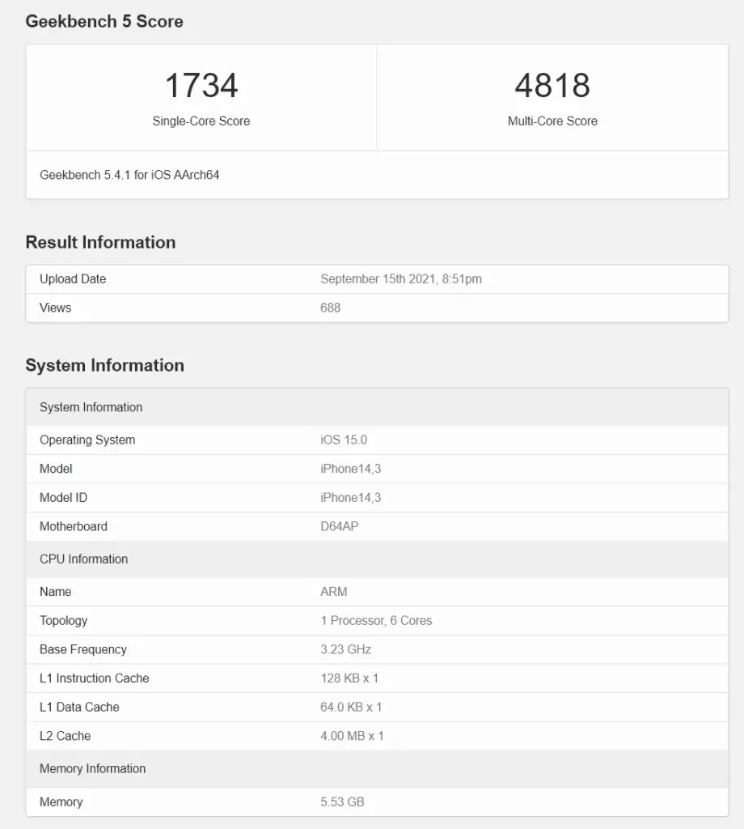744x829 pixels.
Task: Click the Multi-Core Score label
Action: coord(552,121)
